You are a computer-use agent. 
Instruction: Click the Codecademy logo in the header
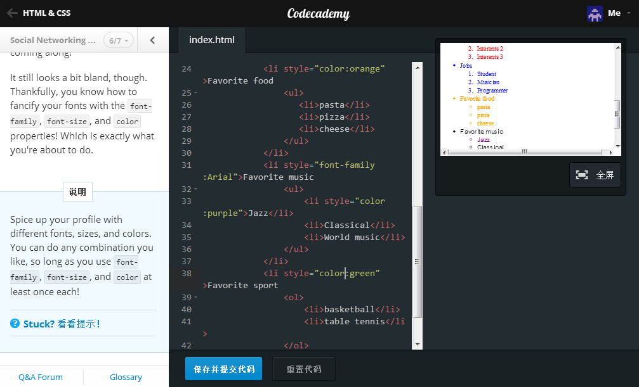[318, 13]
